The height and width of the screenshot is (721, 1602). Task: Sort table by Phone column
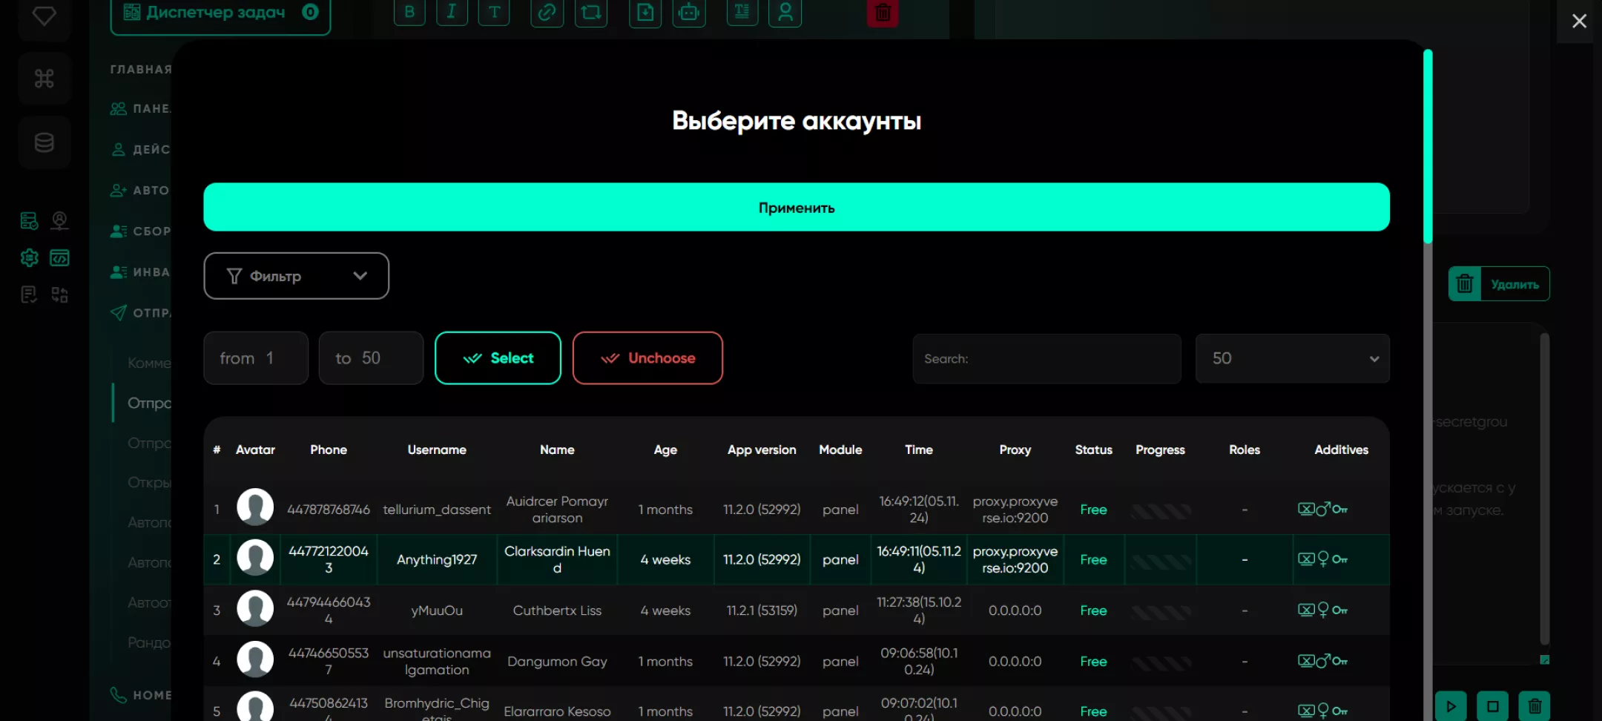[329, 450]
